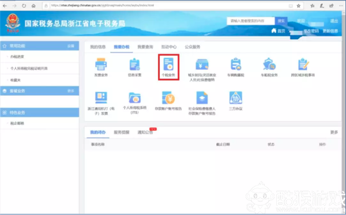Select the 我的待办 tab
This screenshot has width=346, height=215.
[98, 133]
